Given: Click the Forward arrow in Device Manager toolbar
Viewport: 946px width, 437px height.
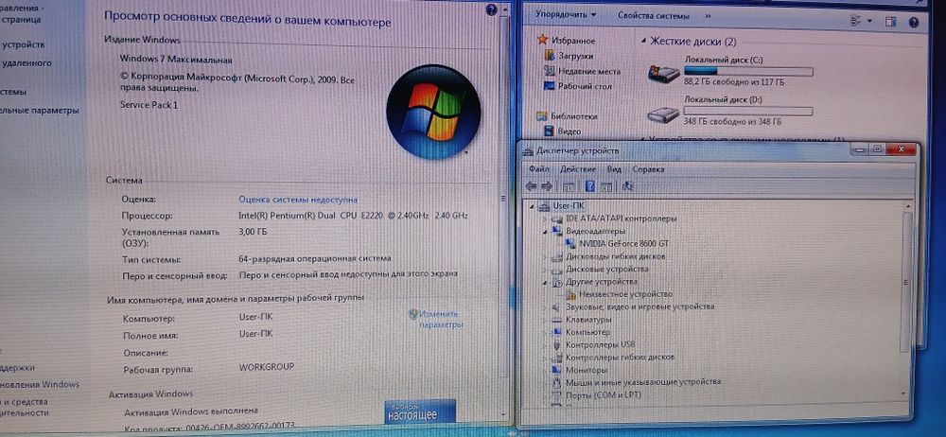Looking at the screenshot, I should point(547,186).
